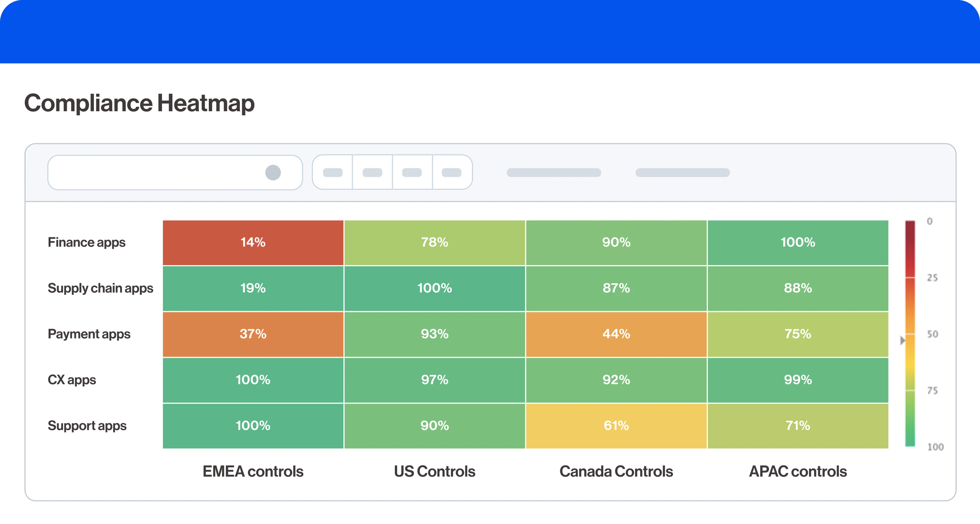Click the second gray placeholder tab
The height and width of the screenshot is (524, 980).
coord(682,172)
